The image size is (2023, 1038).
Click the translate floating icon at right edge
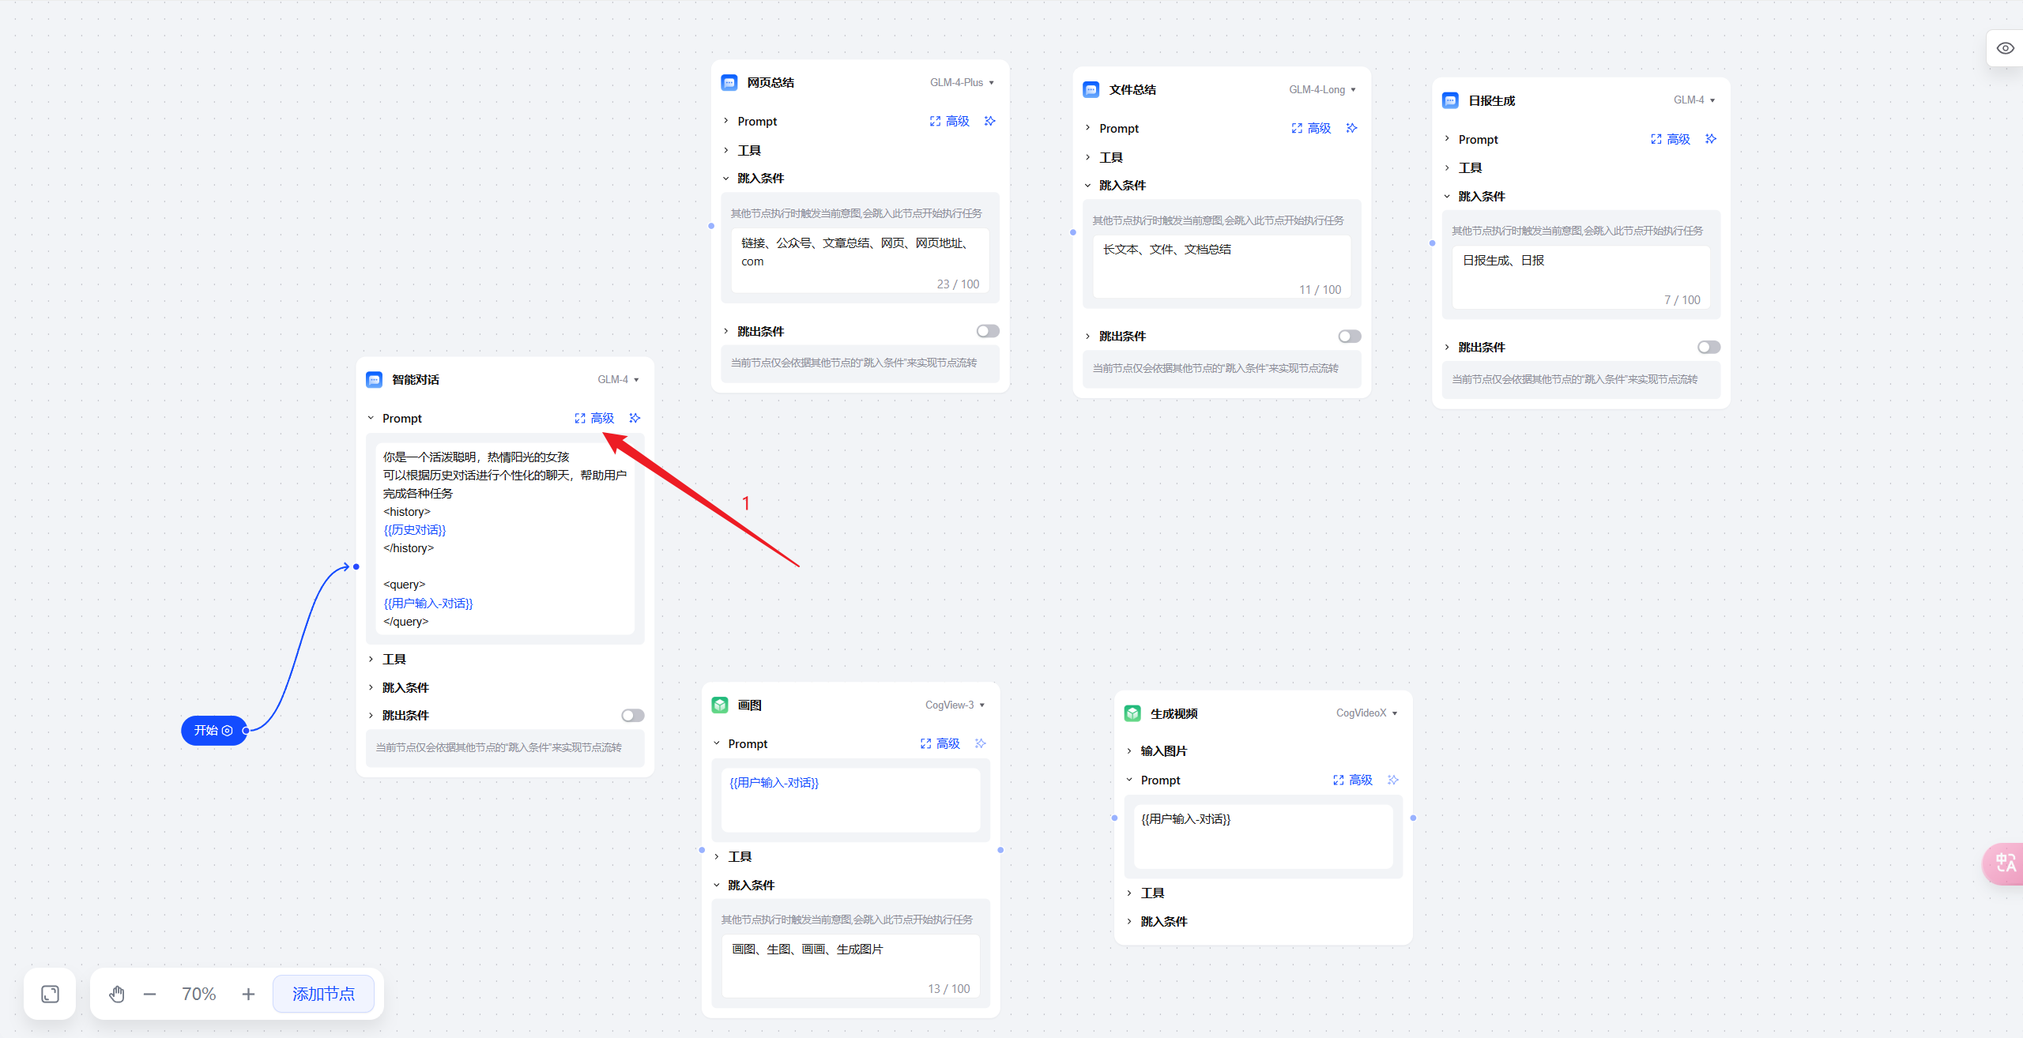tap(2006, 863)
